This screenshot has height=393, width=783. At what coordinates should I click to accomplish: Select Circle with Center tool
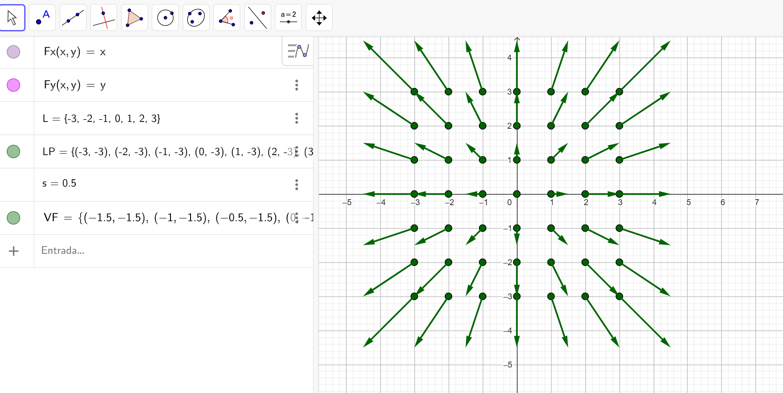[x=165, y=18]
